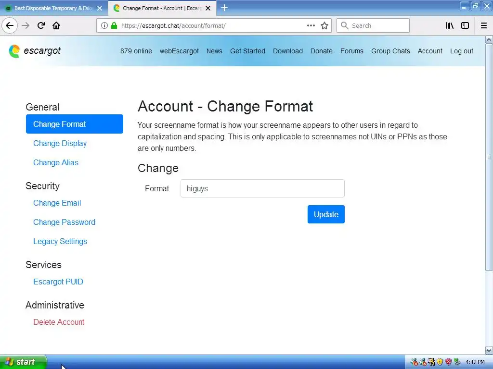
Task: Click the vertical scrollbar thumb
Action: pyautogui.click(x=489, y=157)
